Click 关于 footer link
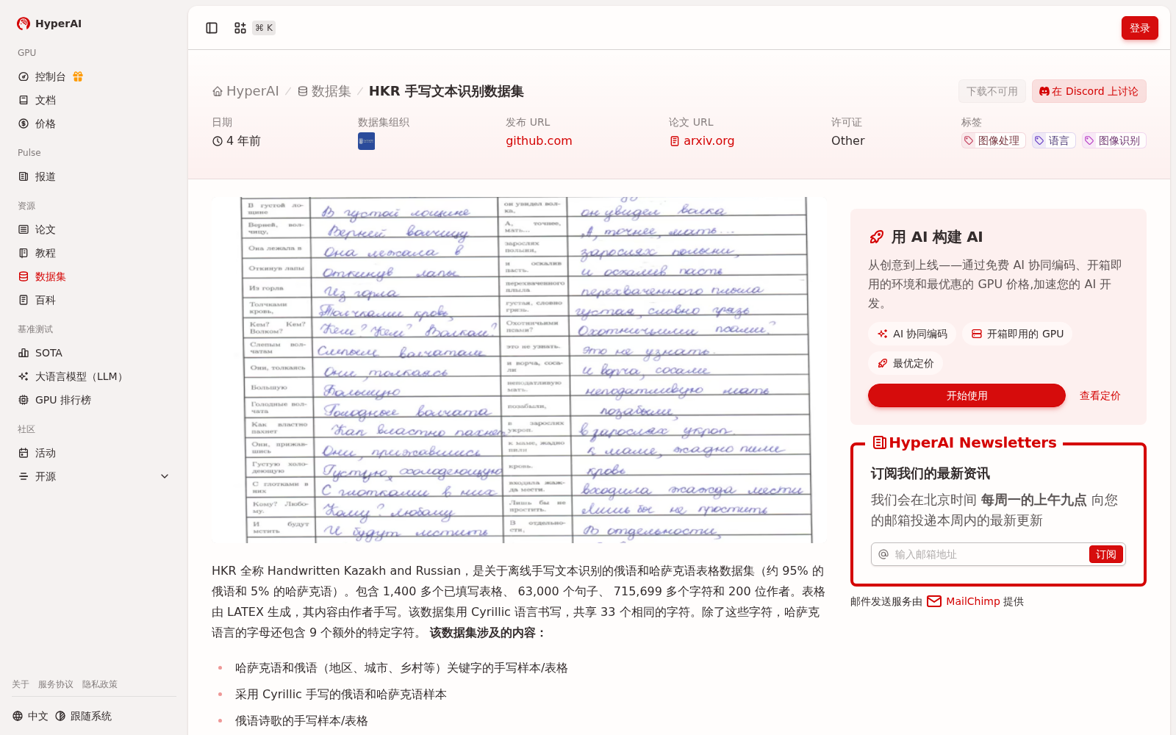The width and height of the screenshot is (1176, 735). coord(21,684)
